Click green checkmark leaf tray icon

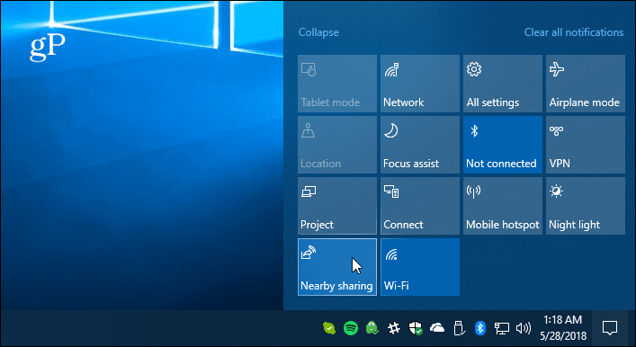tap(329, 328)
